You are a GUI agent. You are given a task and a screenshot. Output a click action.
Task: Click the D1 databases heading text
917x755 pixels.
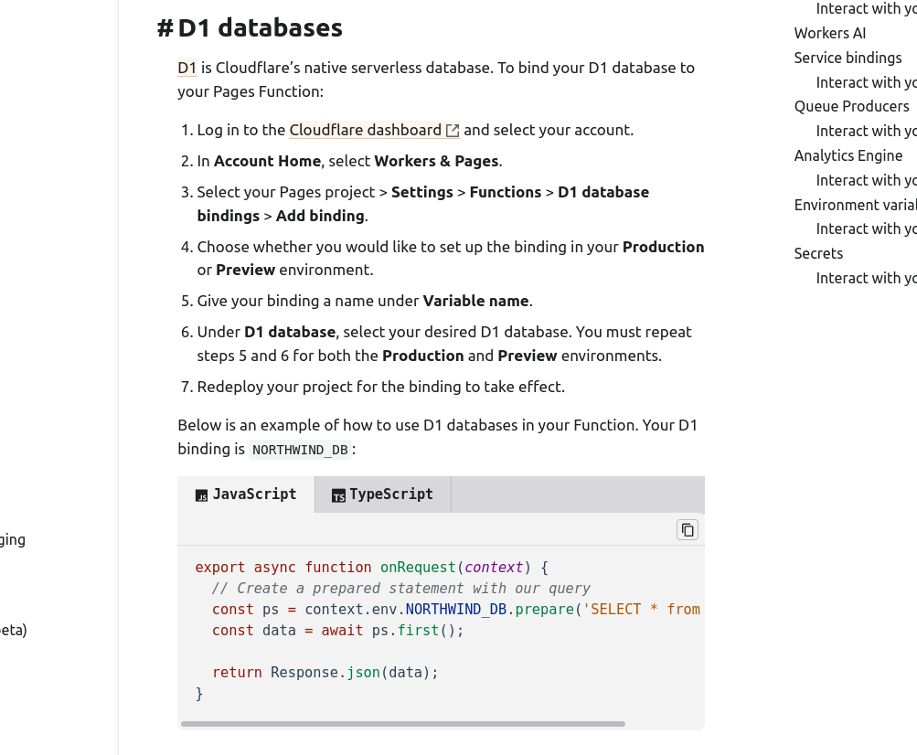point(260,28)
